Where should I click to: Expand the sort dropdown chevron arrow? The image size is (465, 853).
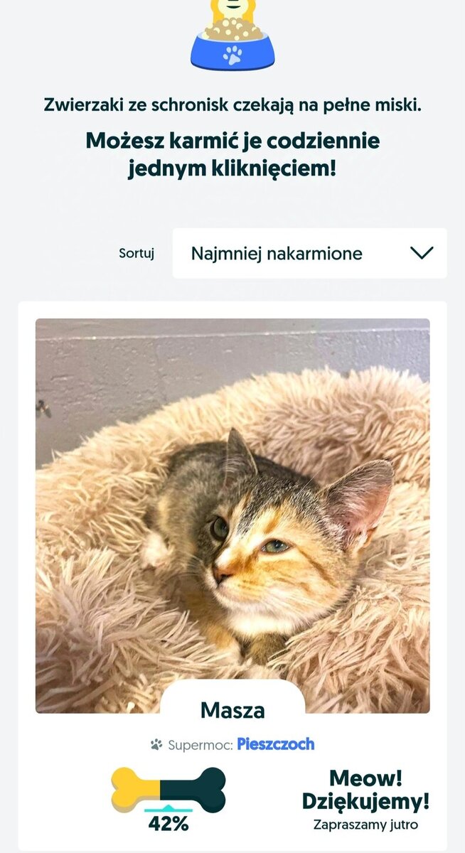coord(422,253)
